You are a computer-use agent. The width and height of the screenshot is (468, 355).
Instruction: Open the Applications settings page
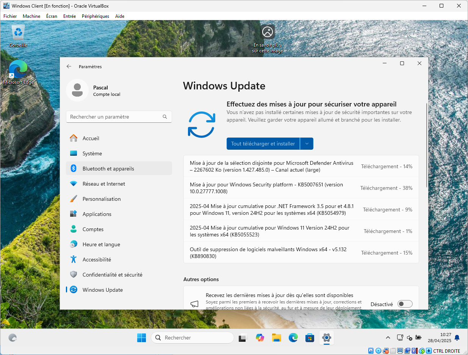point(119,214)
